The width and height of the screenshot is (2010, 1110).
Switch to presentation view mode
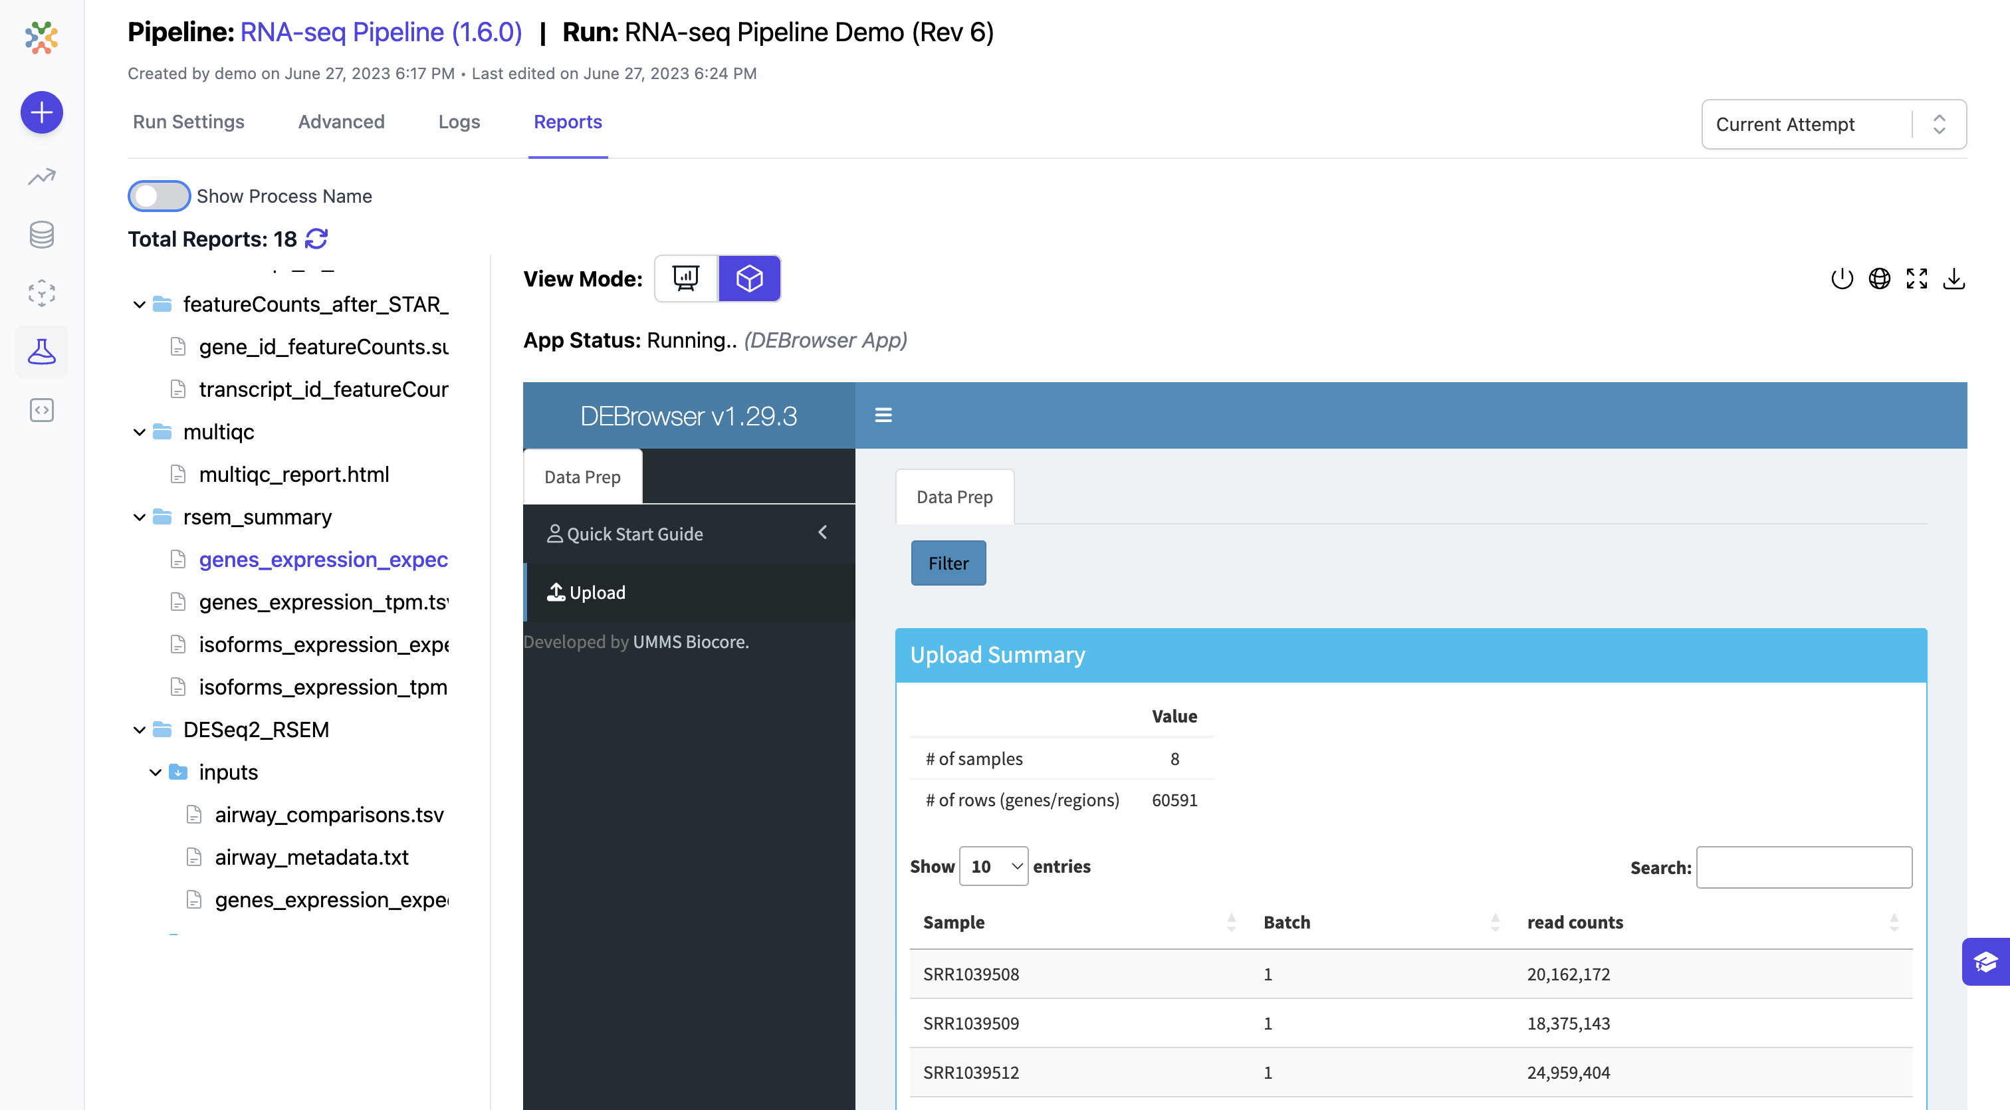pyautogui.click(x=686, y=278)
